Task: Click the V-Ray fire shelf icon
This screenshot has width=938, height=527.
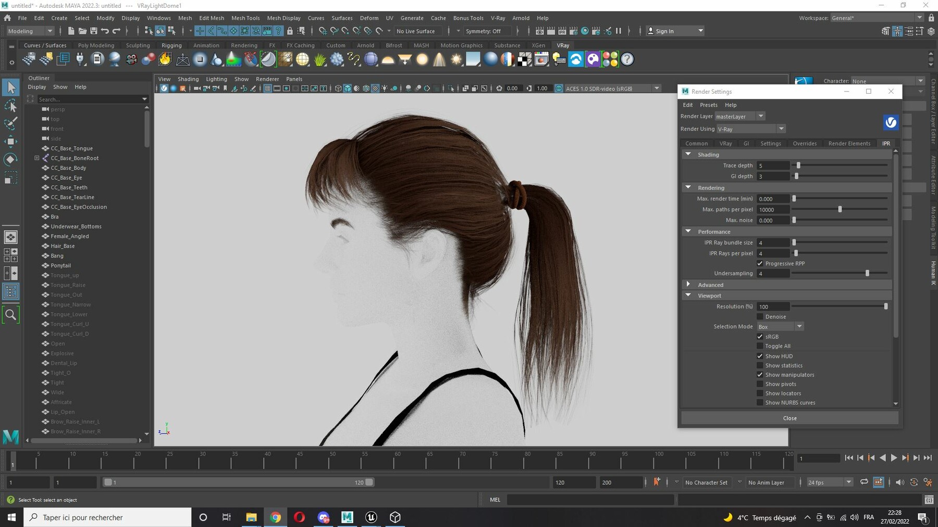Action: 165,59
